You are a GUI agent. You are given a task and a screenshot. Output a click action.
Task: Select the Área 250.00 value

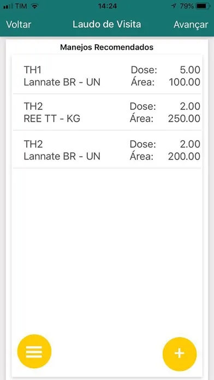point(184,119)
